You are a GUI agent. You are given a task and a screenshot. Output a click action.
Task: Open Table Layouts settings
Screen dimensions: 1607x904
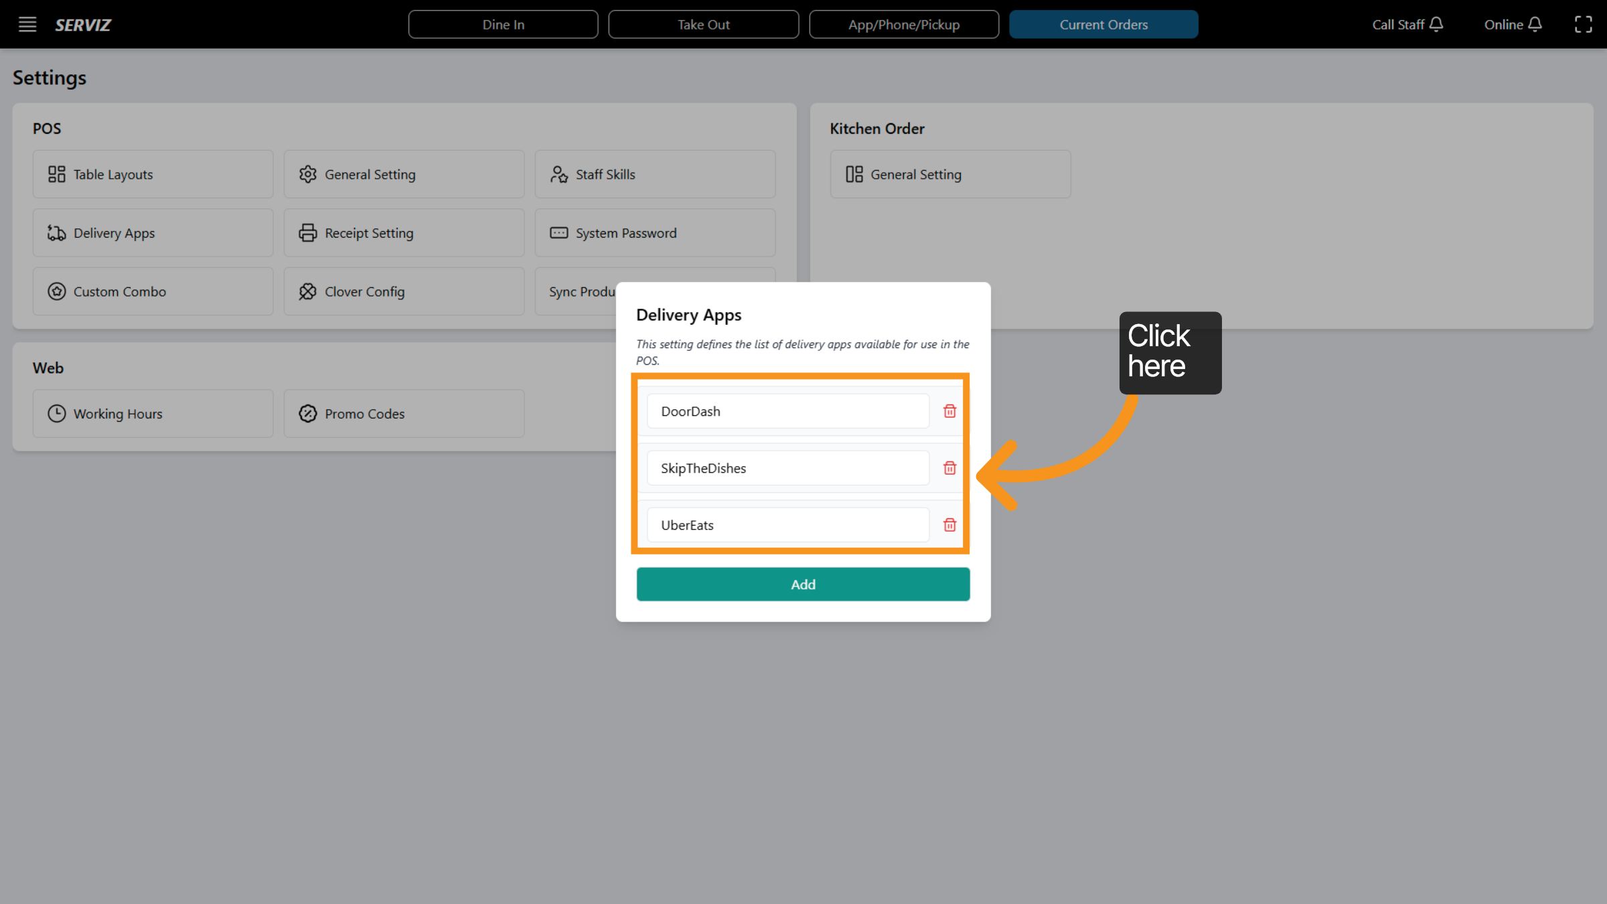tap(153, 173)
